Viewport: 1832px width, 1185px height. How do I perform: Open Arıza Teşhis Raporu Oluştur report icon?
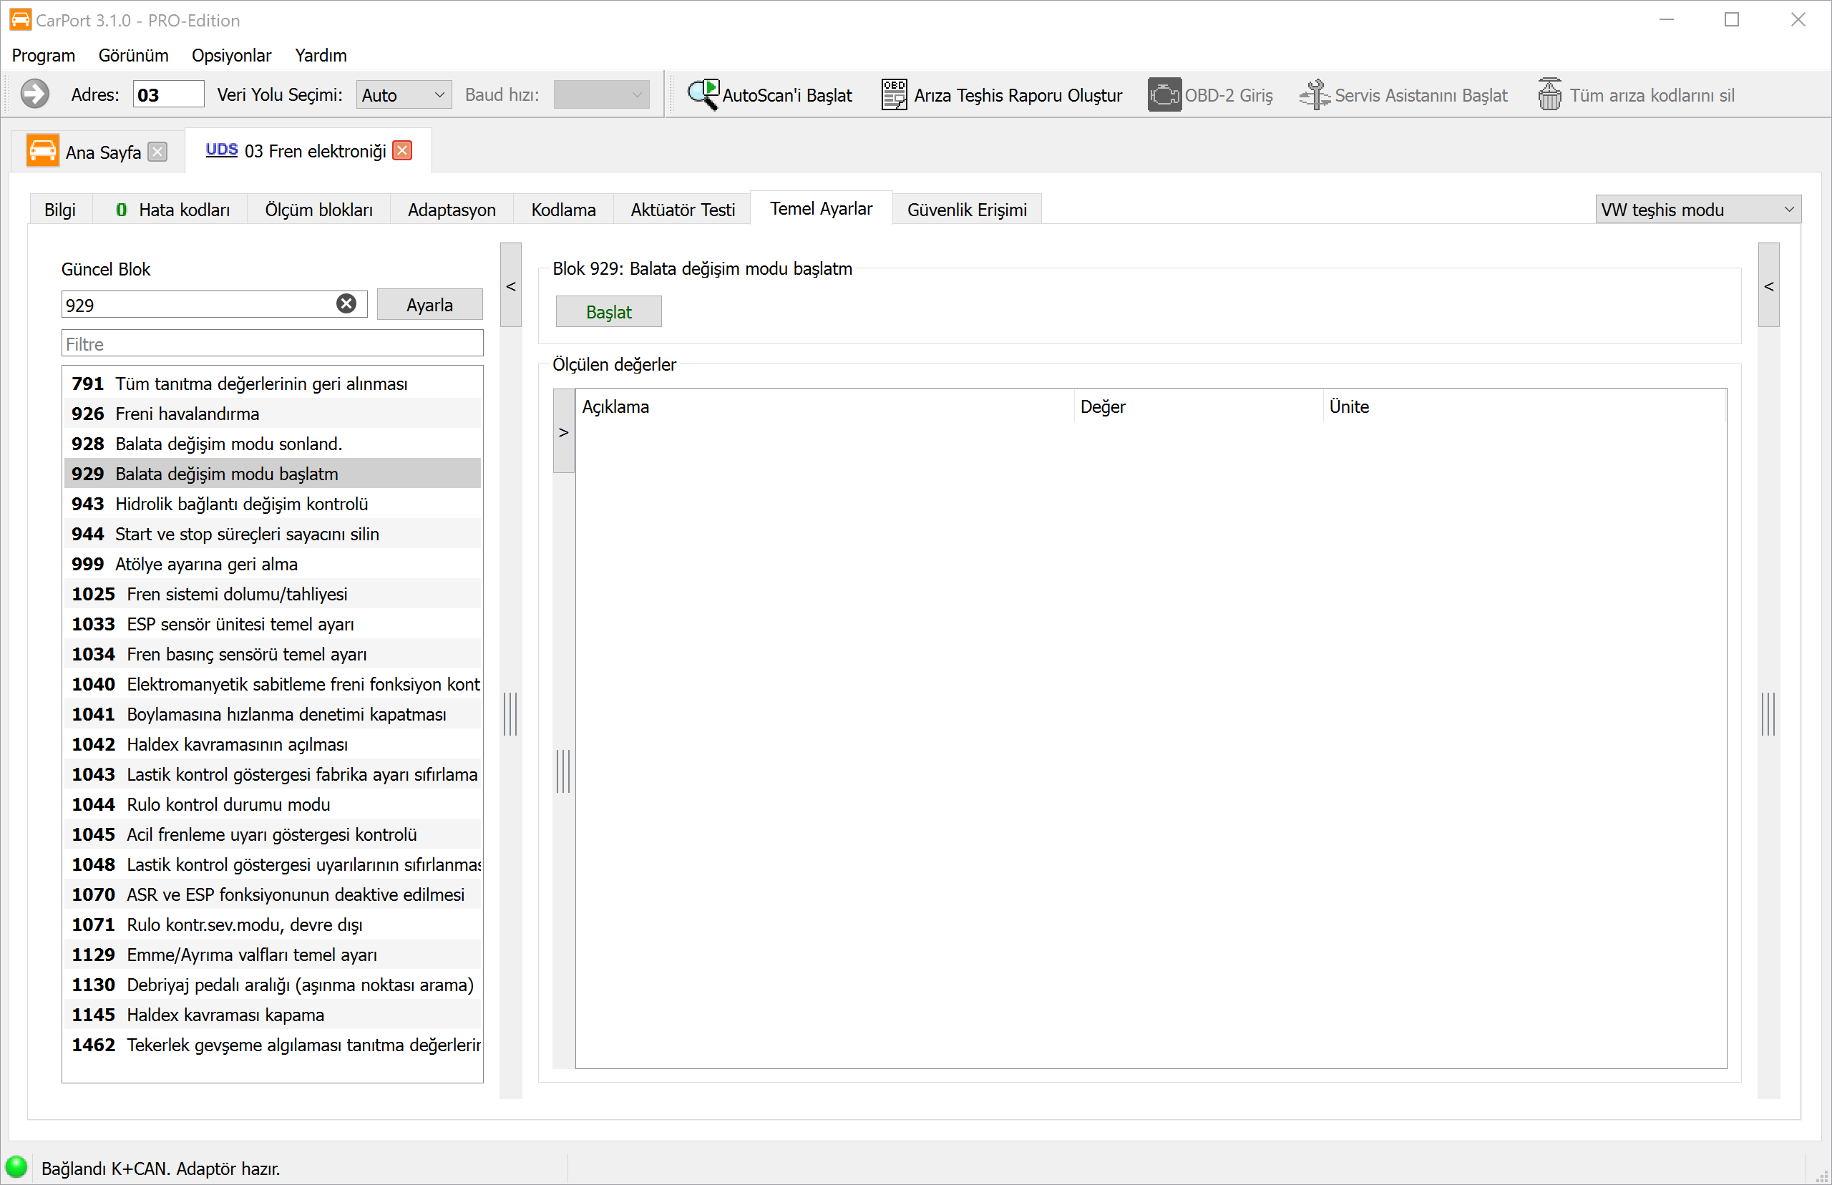tap(893, 94)
